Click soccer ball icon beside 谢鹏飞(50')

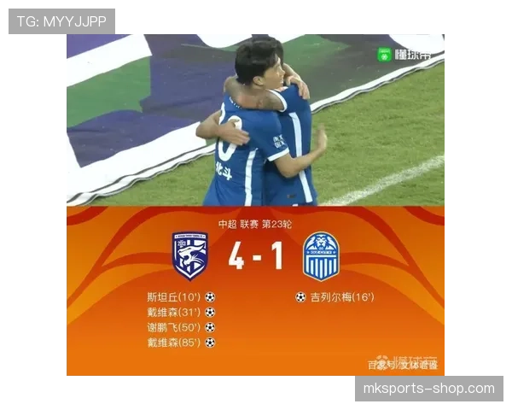210,327
